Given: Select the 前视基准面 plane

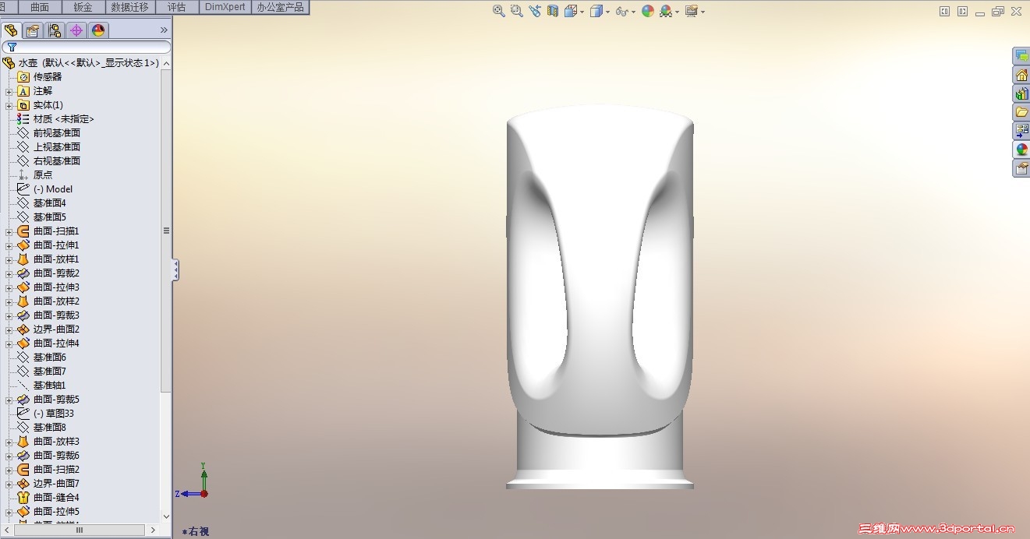Looking at the screenshot, I should point(48,133).
